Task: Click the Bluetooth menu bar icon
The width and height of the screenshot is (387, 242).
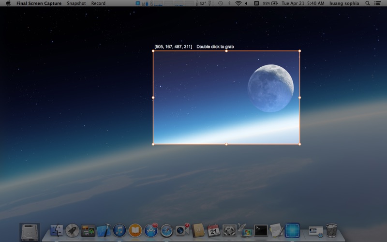Action: [x=229, y=3]
